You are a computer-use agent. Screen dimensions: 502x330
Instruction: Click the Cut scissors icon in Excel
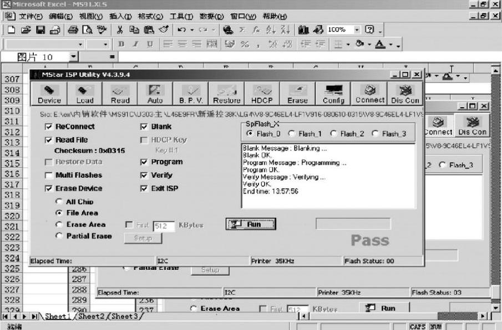(120, 30)
